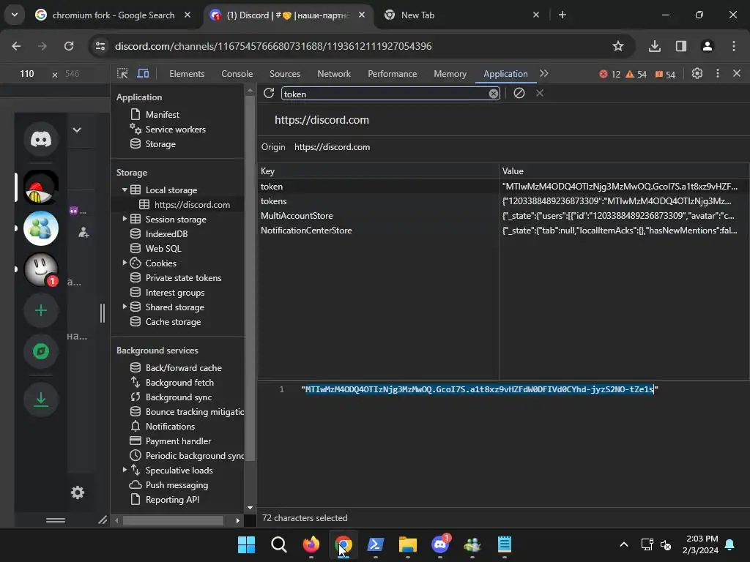The height and width of the screenshot is (562, 750).
Task: Click the delete selected entry icon
Action: coord(540,93)
